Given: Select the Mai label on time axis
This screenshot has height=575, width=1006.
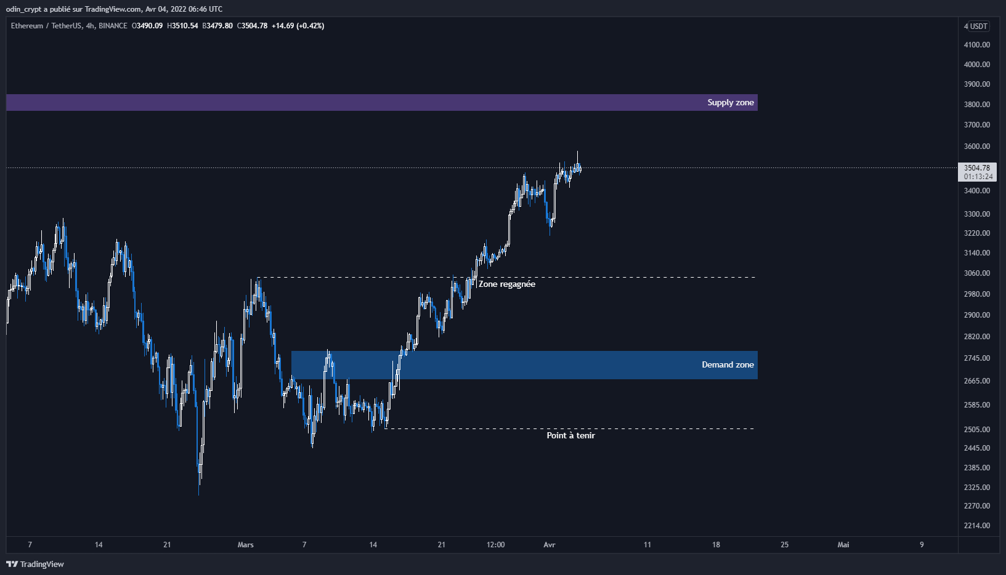Looking at the screenshot, I should coord(843,544).
